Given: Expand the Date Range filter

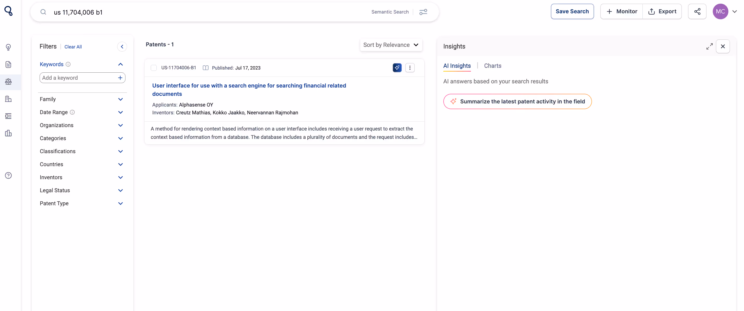Looking at the screenshot, I should [121, 112].
